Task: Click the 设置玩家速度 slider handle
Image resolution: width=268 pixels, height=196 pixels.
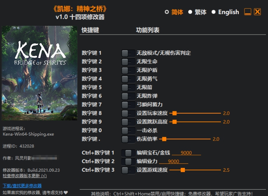Action: 174,113
